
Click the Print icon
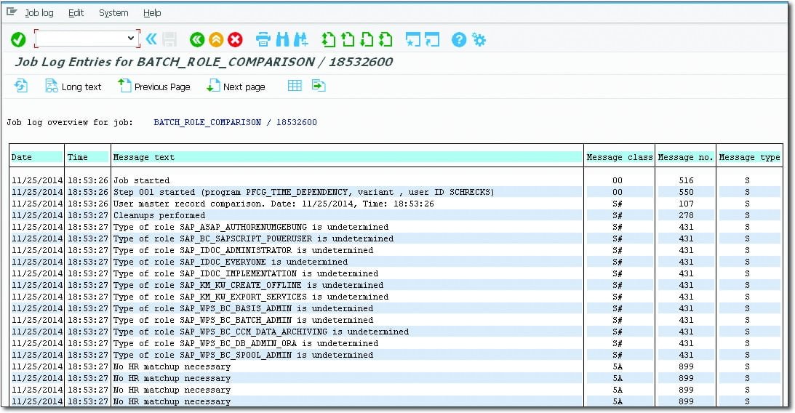pos(263,39)
